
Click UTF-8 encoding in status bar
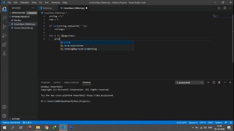click(203, 123)
